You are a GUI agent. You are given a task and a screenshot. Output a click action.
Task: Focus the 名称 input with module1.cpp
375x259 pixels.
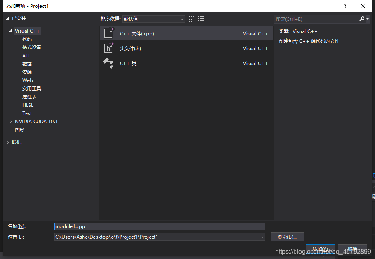click(159, 226)
